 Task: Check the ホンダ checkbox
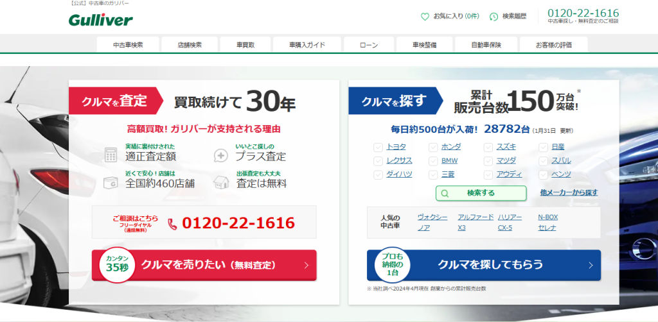433,147
